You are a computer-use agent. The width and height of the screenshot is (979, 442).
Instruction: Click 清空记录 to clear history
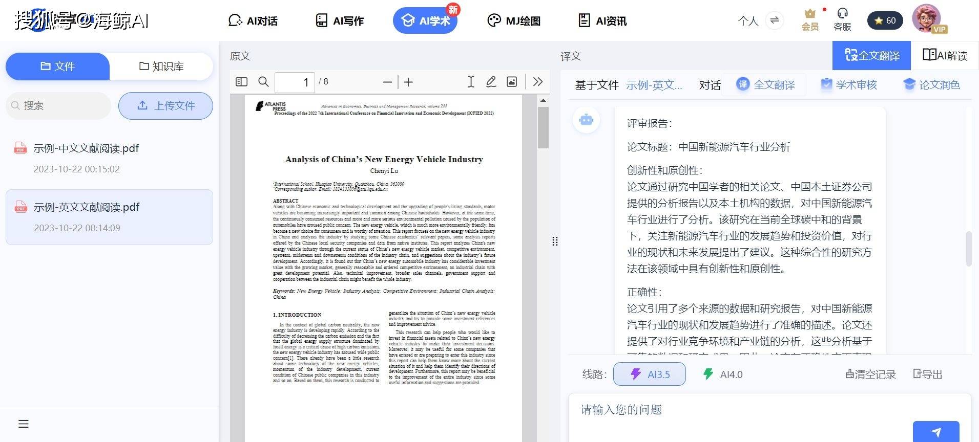pos(870,374)
